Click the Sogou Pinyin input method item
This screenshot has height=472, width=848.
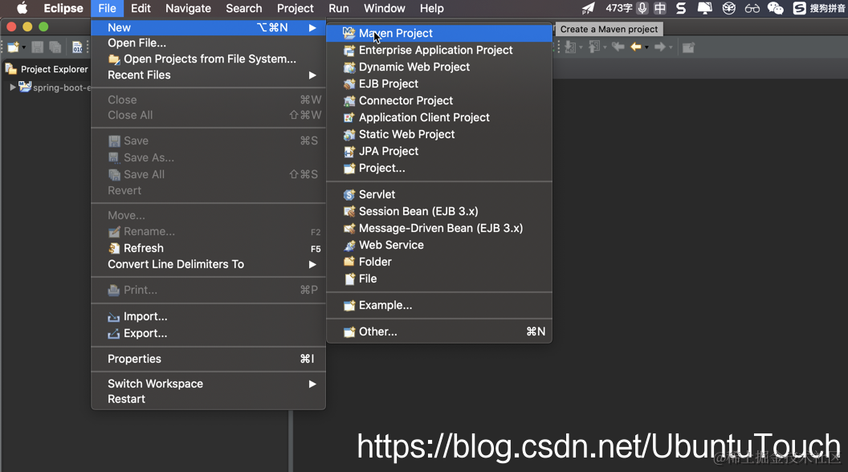(819, 8)
